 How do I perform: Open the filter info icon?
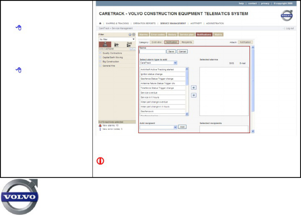(x=130, y=35)
